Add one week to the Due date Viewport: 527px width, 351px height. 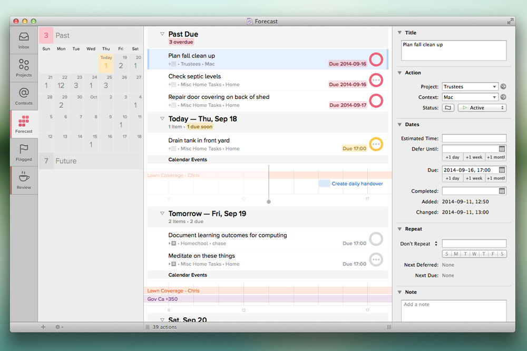474,178
